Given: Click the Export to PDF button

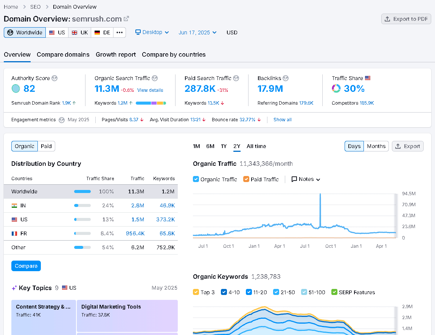Looking at the screenshot, I should [406, 19].
